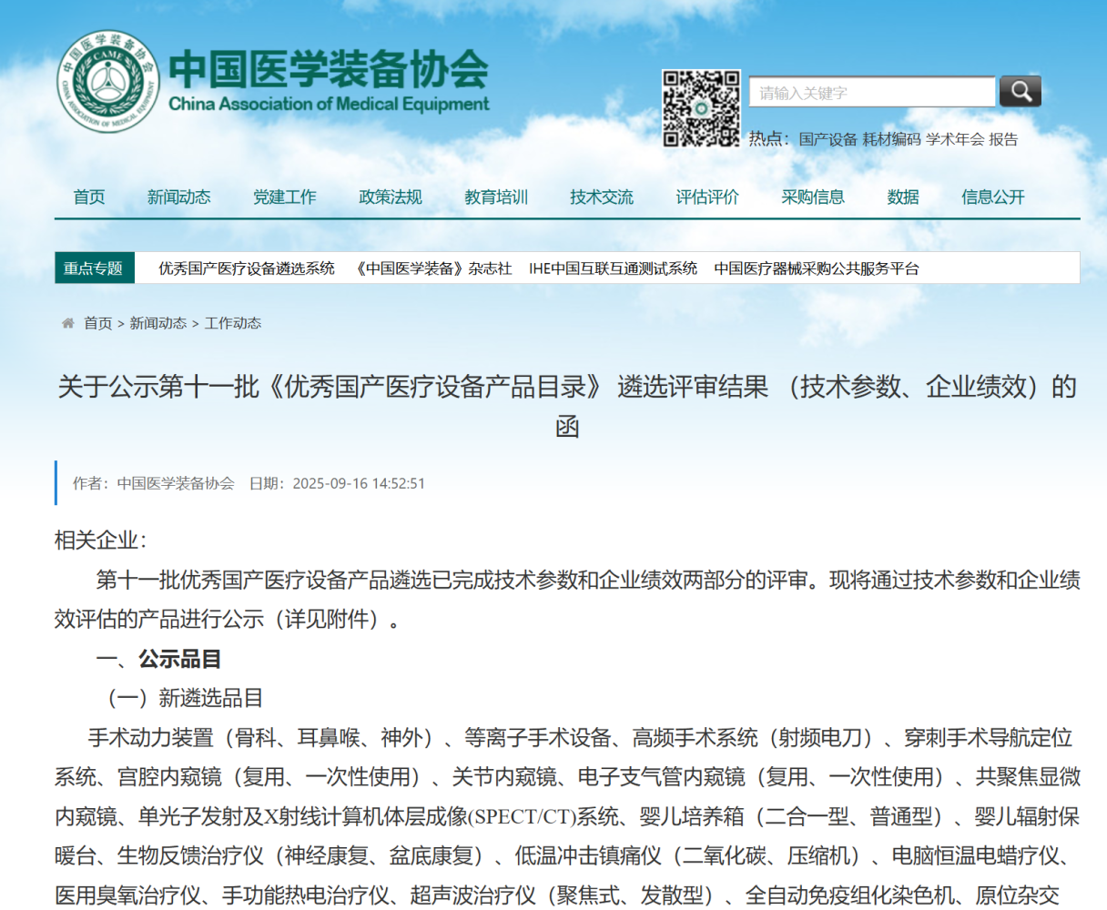Open the 技术交流 navigation item
The width and height of the screenshot is (1107, 910).
click(602, 197)
